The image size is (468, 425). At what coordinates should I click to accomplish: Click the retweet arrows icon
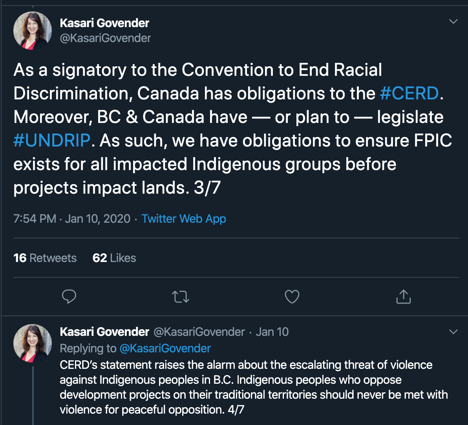point(181,297)
